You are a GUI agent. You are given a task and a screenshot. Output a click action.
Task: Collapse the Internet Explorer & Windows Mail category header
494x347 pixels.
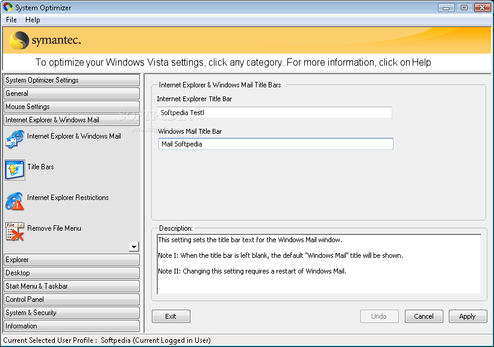[72, 120]
